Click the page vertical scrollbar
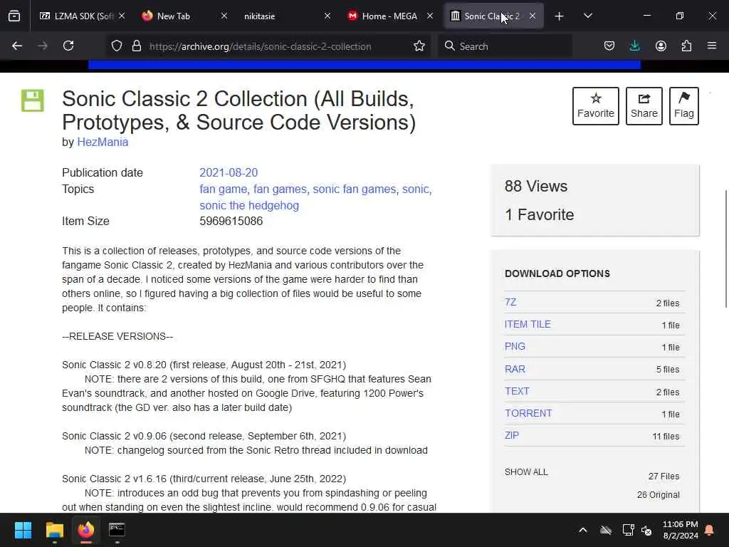Viewport: 729px width, 547px height. tap(725, 249)
